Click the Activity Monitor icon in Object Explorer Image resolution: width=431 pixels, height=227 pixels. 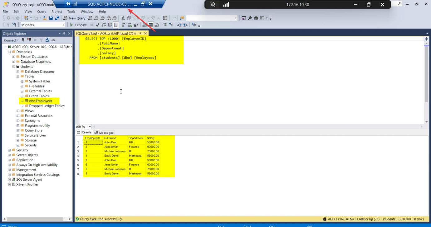pos(53,40)
